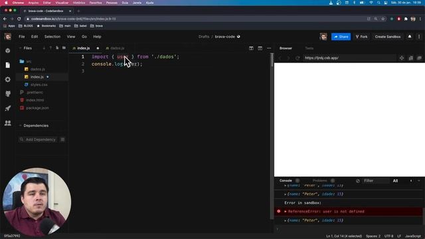The height and width of the screenshot is (239, 425).
Task: Expand the ReferenceError console entry
Action: coord(286,211)
